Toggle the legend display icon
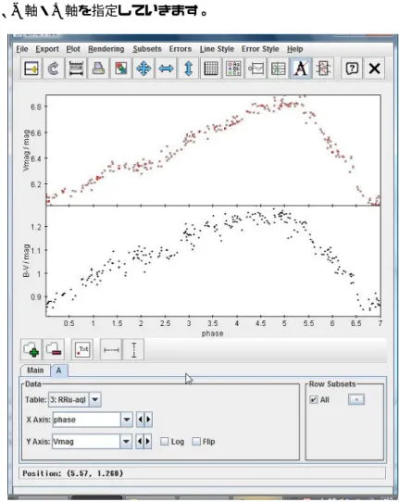 pos(233,69)
